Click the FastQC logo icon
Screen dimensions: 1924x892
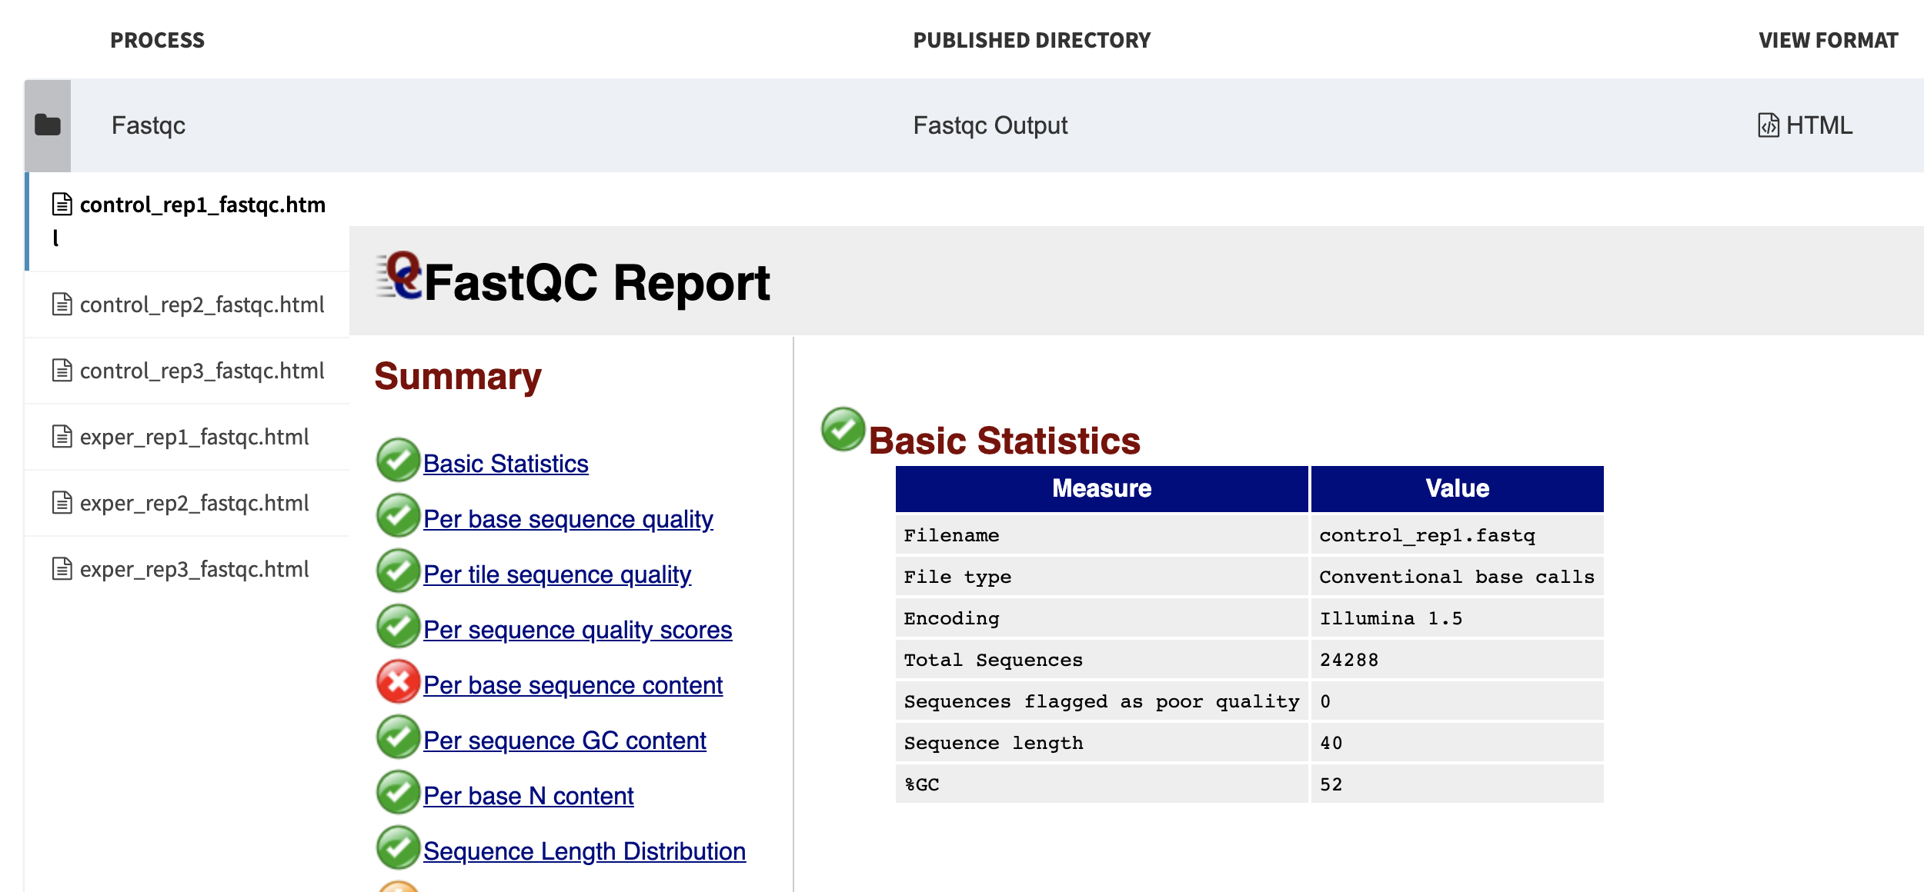pyautogui.click(x=399, y=275)
